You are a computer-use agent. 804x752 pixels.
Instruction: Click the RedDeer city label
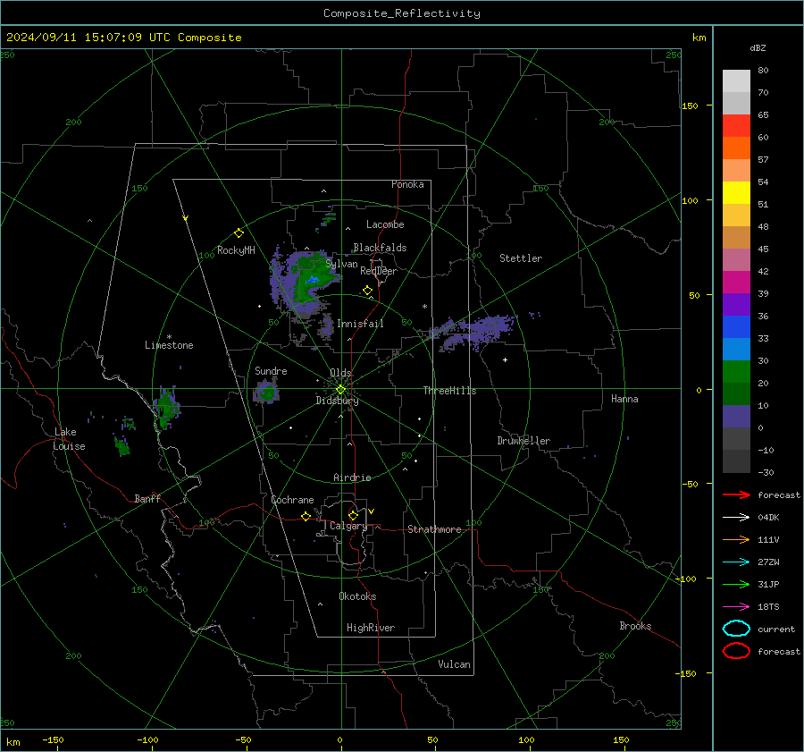tap(379, 271)
